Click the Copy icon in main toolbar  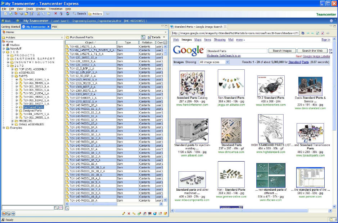click(44, 14)
